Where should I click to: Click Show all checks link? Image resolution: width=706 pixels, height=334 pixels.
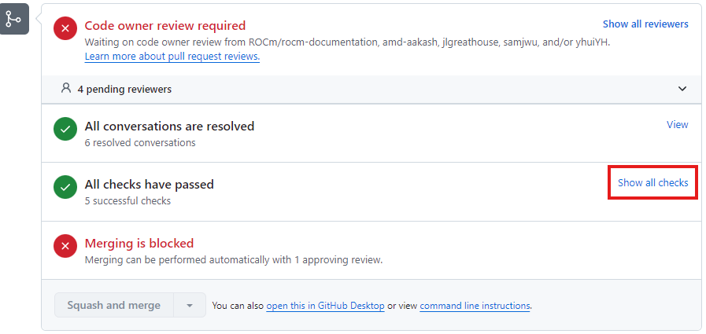tap(652, 182)
